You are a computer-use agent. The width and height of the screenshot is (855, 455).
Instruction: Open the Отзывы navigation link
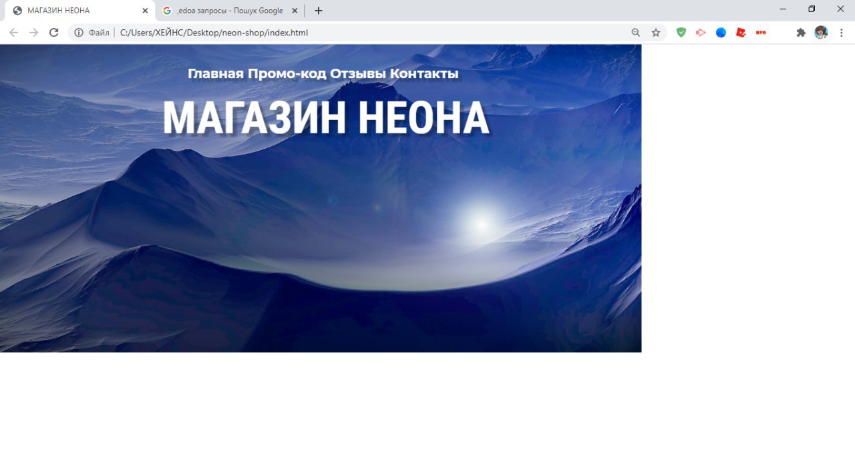pyautogui.click(x=358, y=73)
